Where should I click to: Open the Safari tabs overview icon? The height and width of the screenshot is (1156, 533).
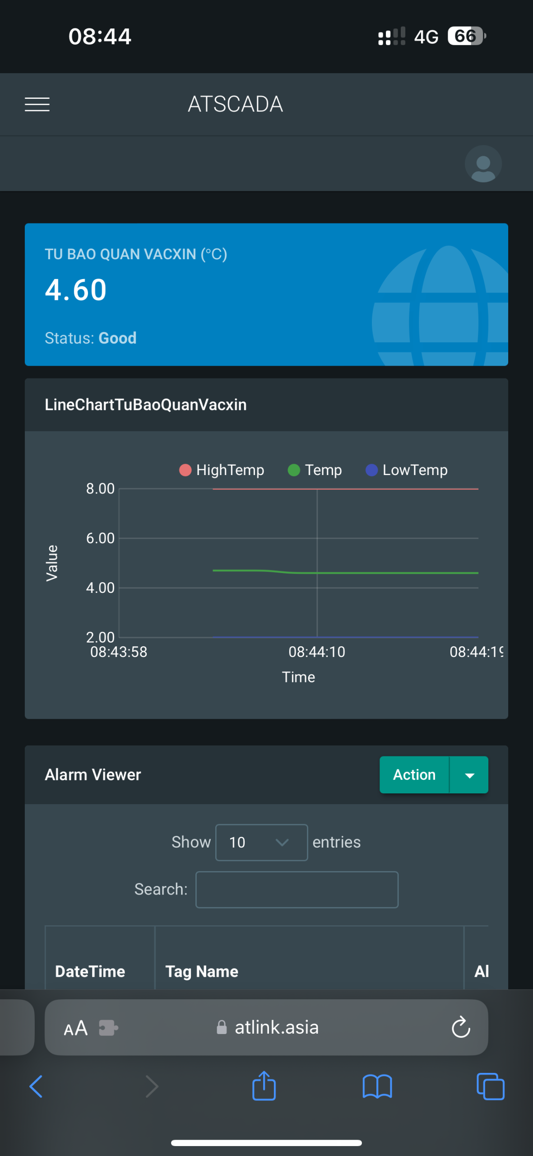pos(490,1086)
